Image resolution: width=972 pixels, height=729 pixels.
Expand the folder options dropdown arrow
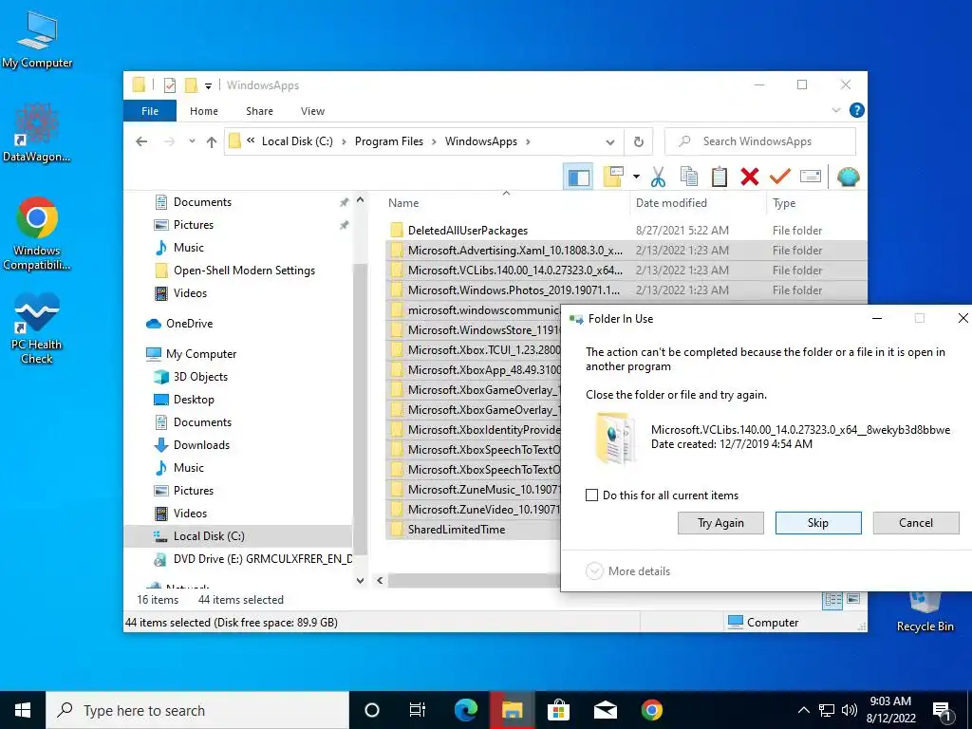(x=636, y=178)
